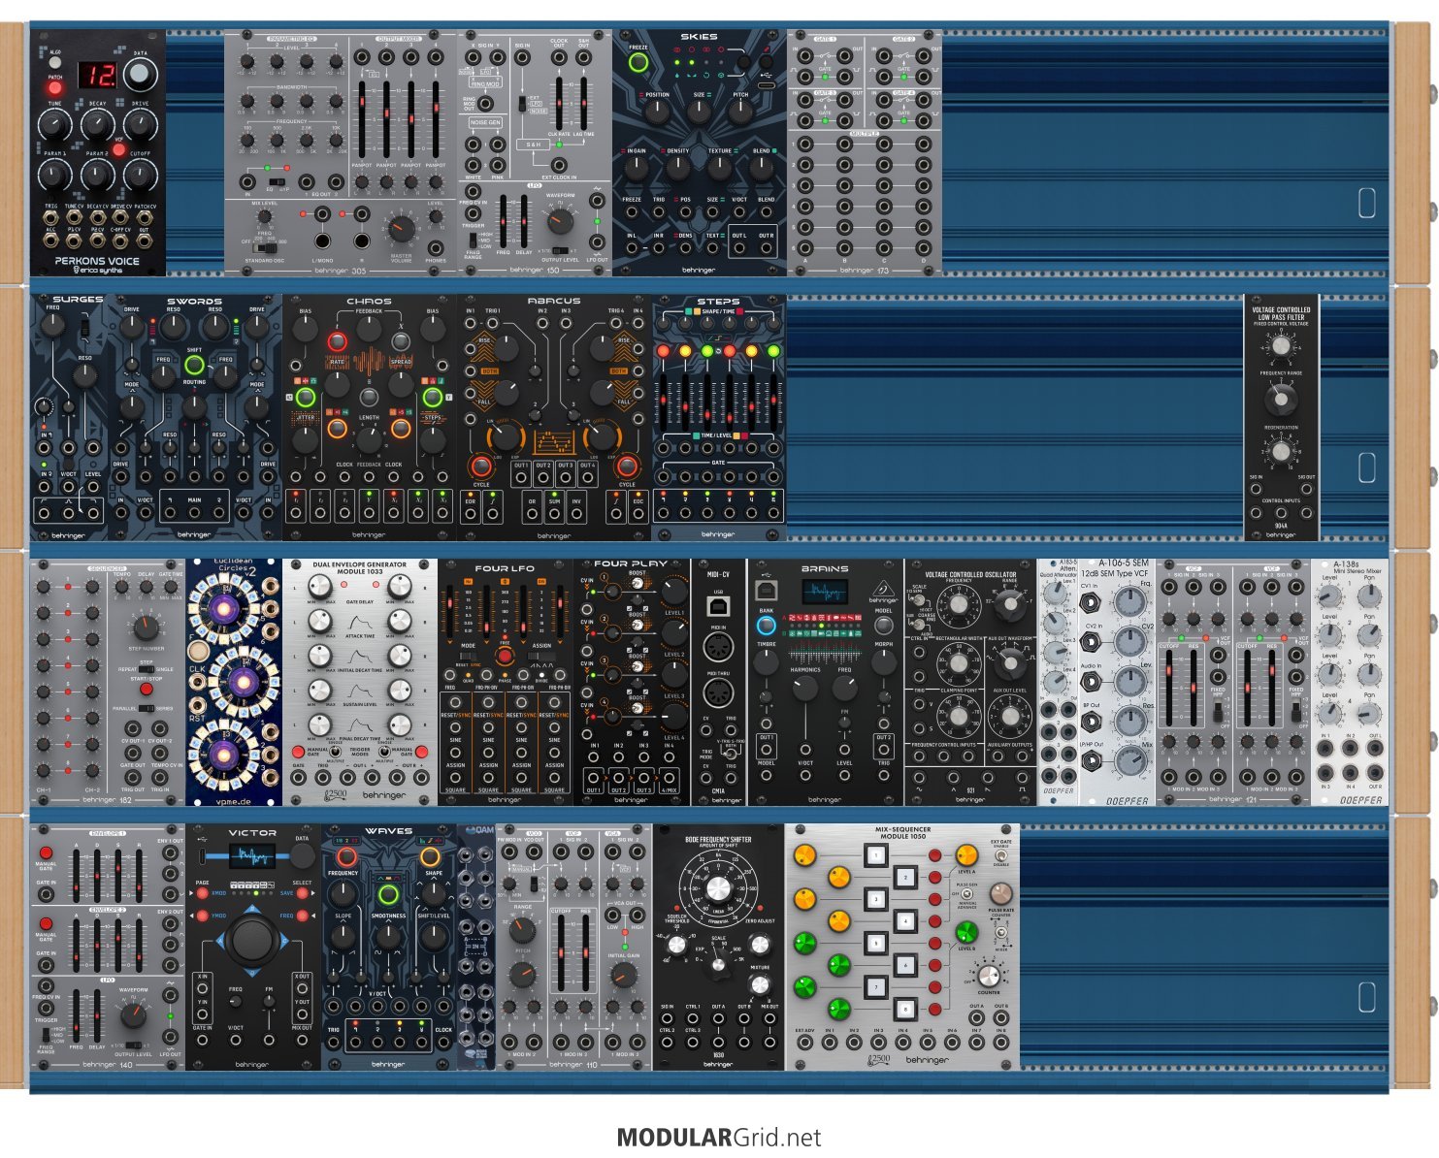Image resolution: width=1439 pixels, height=1158 pixels.
Task: Click the Res knob on the A-106-5 SEM filter
Action: pos(1129,721)
